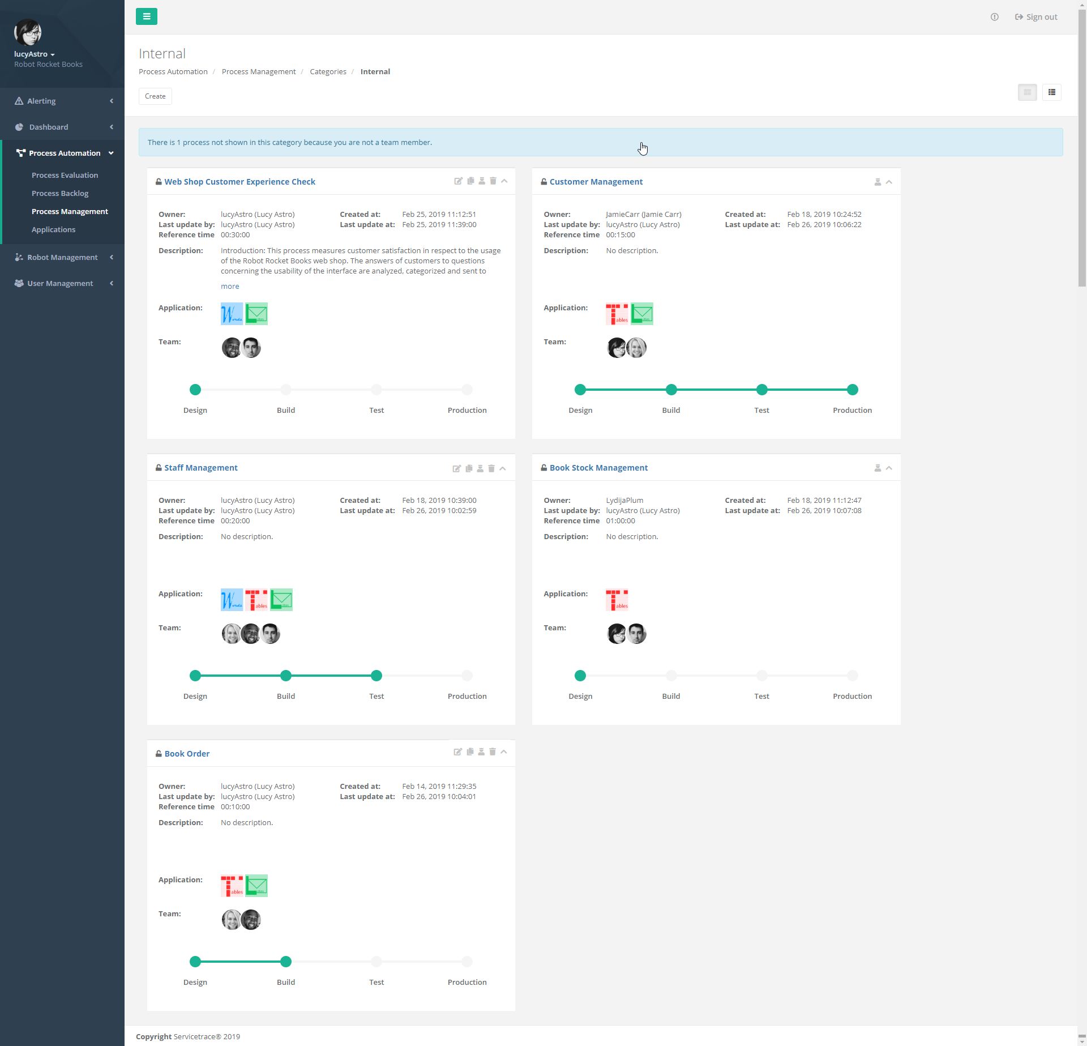Collapse the Customer Management card
Image resolution: width=1087 pixels, height=1046 pixels.
tap(889, 181)
